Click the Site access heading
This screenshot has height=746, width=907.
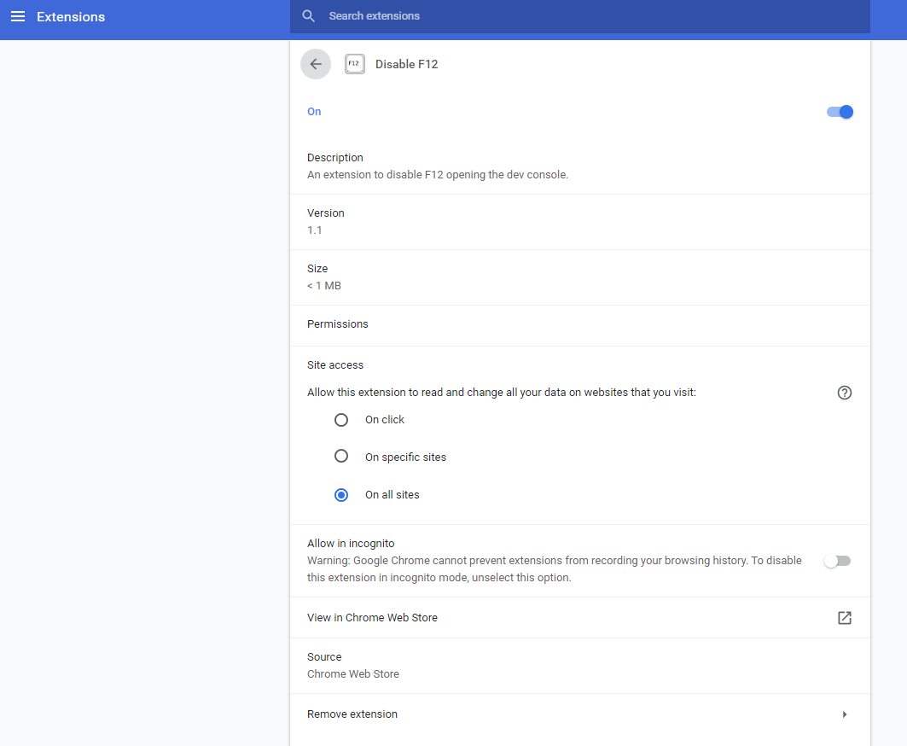coord(335,365)
